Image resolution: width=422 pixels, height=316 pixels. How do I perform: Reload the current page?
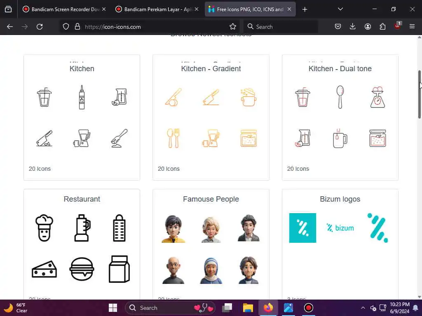40,27
